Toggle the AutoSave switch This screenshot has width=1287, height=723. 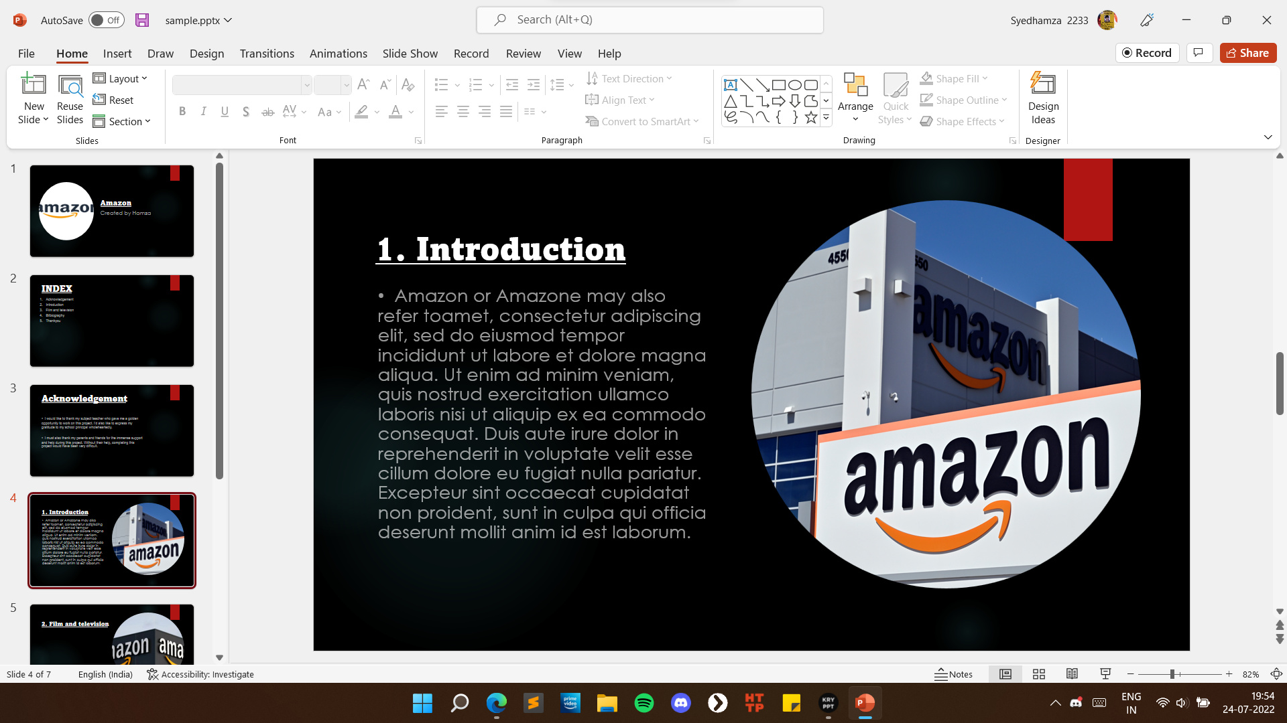click(107, 20)
